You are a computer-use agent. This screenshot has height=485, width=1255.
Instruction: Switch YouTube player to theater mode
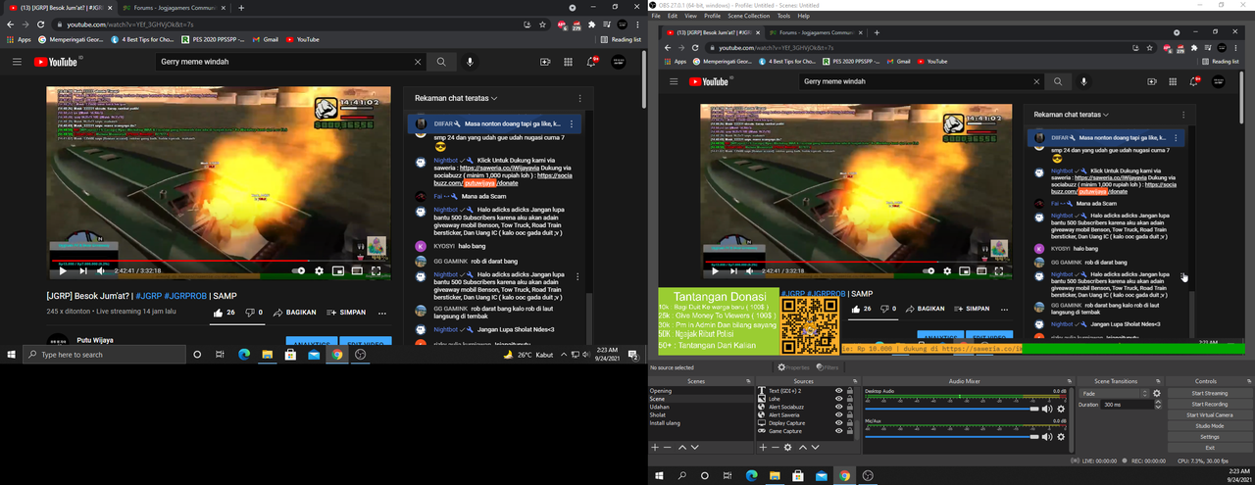(x=357, y=270)
